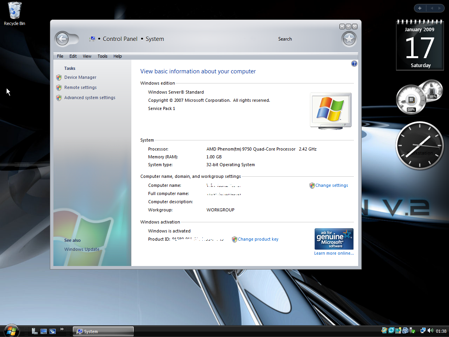Open the Start menu orb
Viewport: 449px width, 337px height.
pos(11,331)
